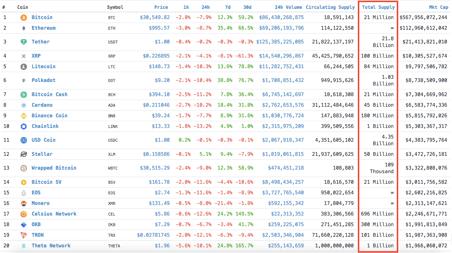Sort by the 24h change column header
Image resolution: width=452 pixels, height=253 pixels.
(x=205, y=7)
